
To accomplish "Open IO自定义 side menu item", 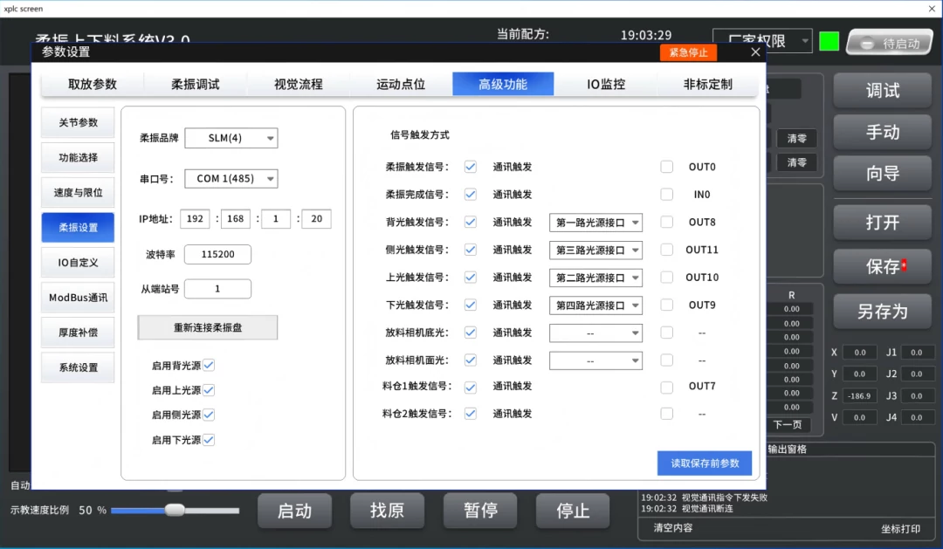I will click(x=78, y=262).
